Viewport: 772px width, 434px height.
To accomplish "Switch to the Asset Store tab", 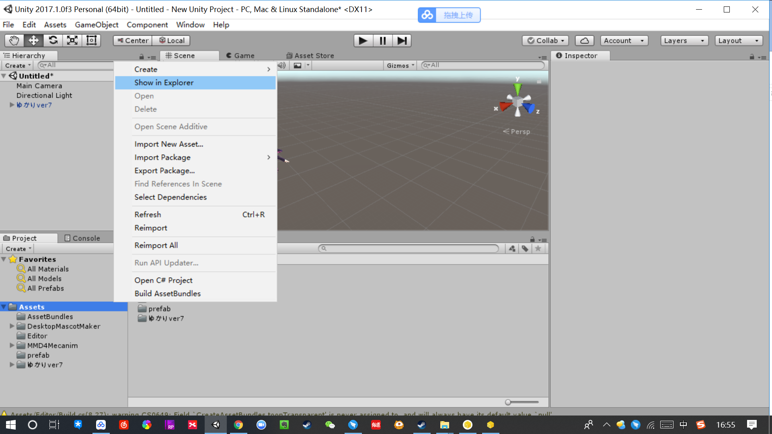I will 310,55.
